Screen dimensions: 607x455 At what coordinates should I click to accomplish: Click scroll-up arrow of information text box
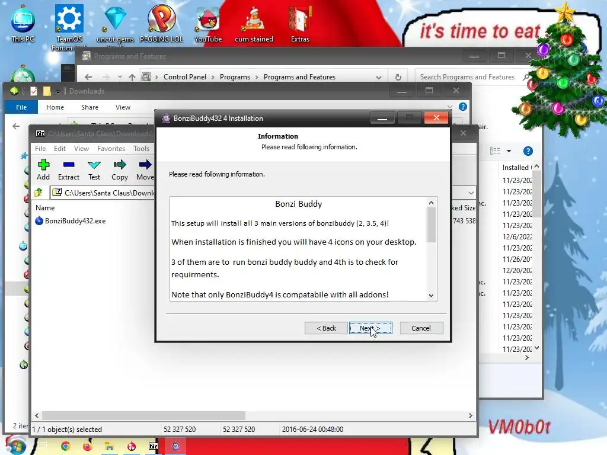click(x=432, y=203)
